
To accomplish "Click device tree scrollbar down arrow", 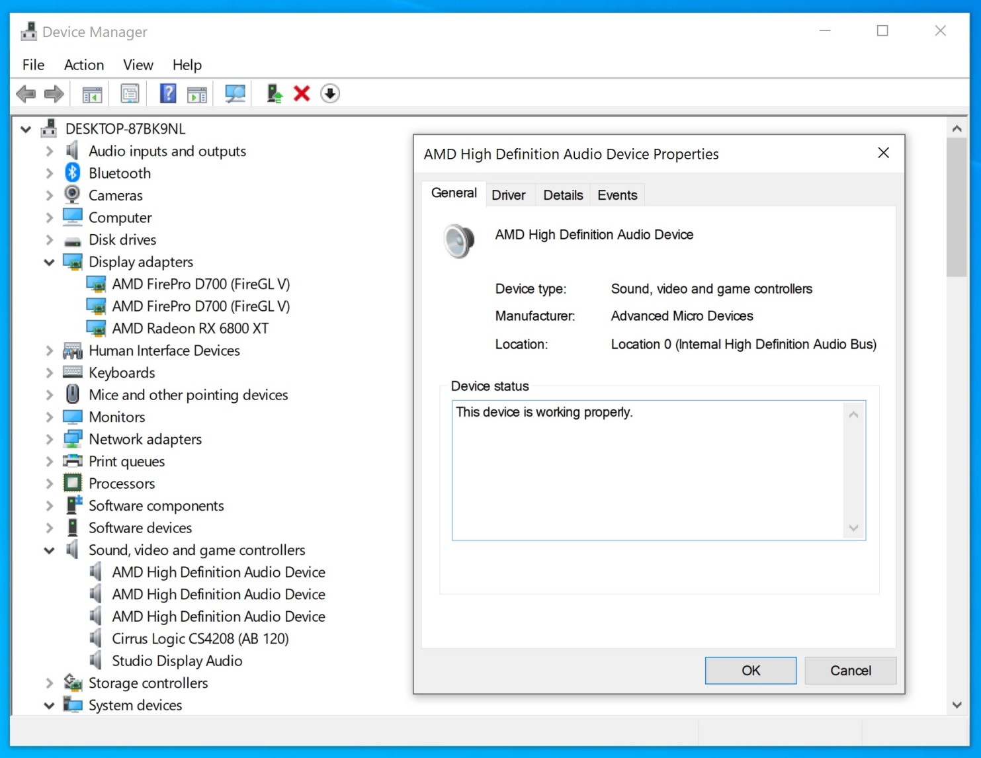I will pyautogui.click(x=957, y=704).
